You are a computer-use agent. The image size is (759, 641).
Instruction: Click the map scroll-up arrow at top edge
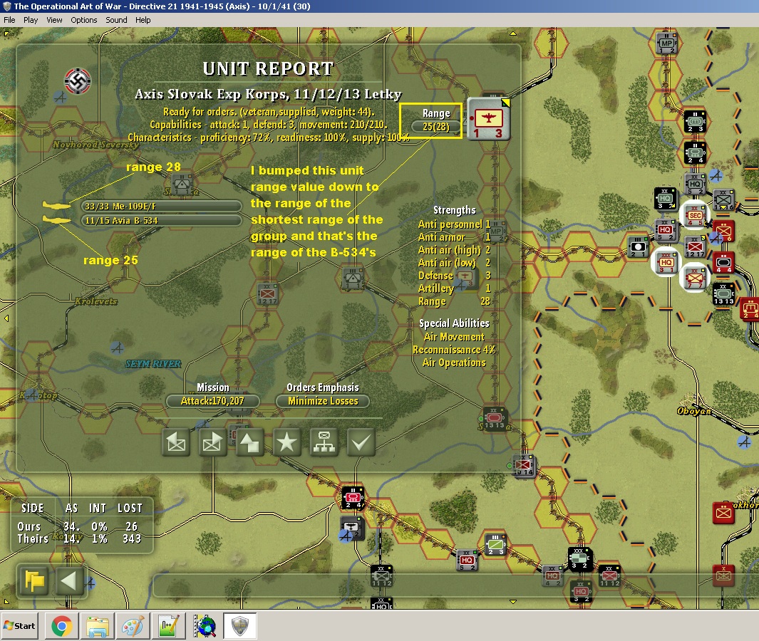[513, 33]
